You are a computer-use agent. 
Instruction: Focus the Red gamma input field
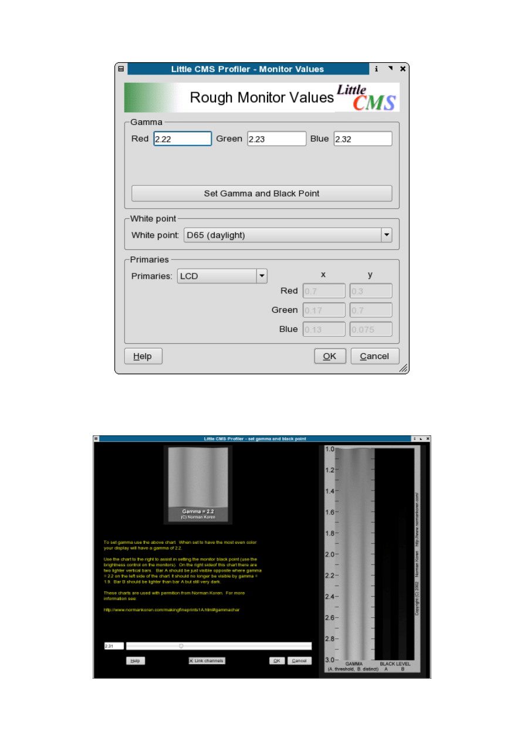(x=182, y=139)
